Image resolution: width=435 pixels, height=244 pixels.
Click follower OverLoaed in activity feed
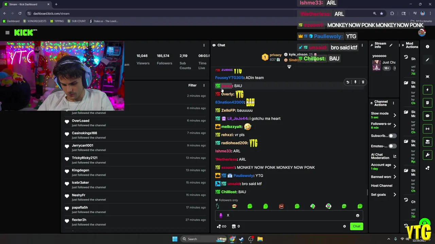[x=81, y=121]
